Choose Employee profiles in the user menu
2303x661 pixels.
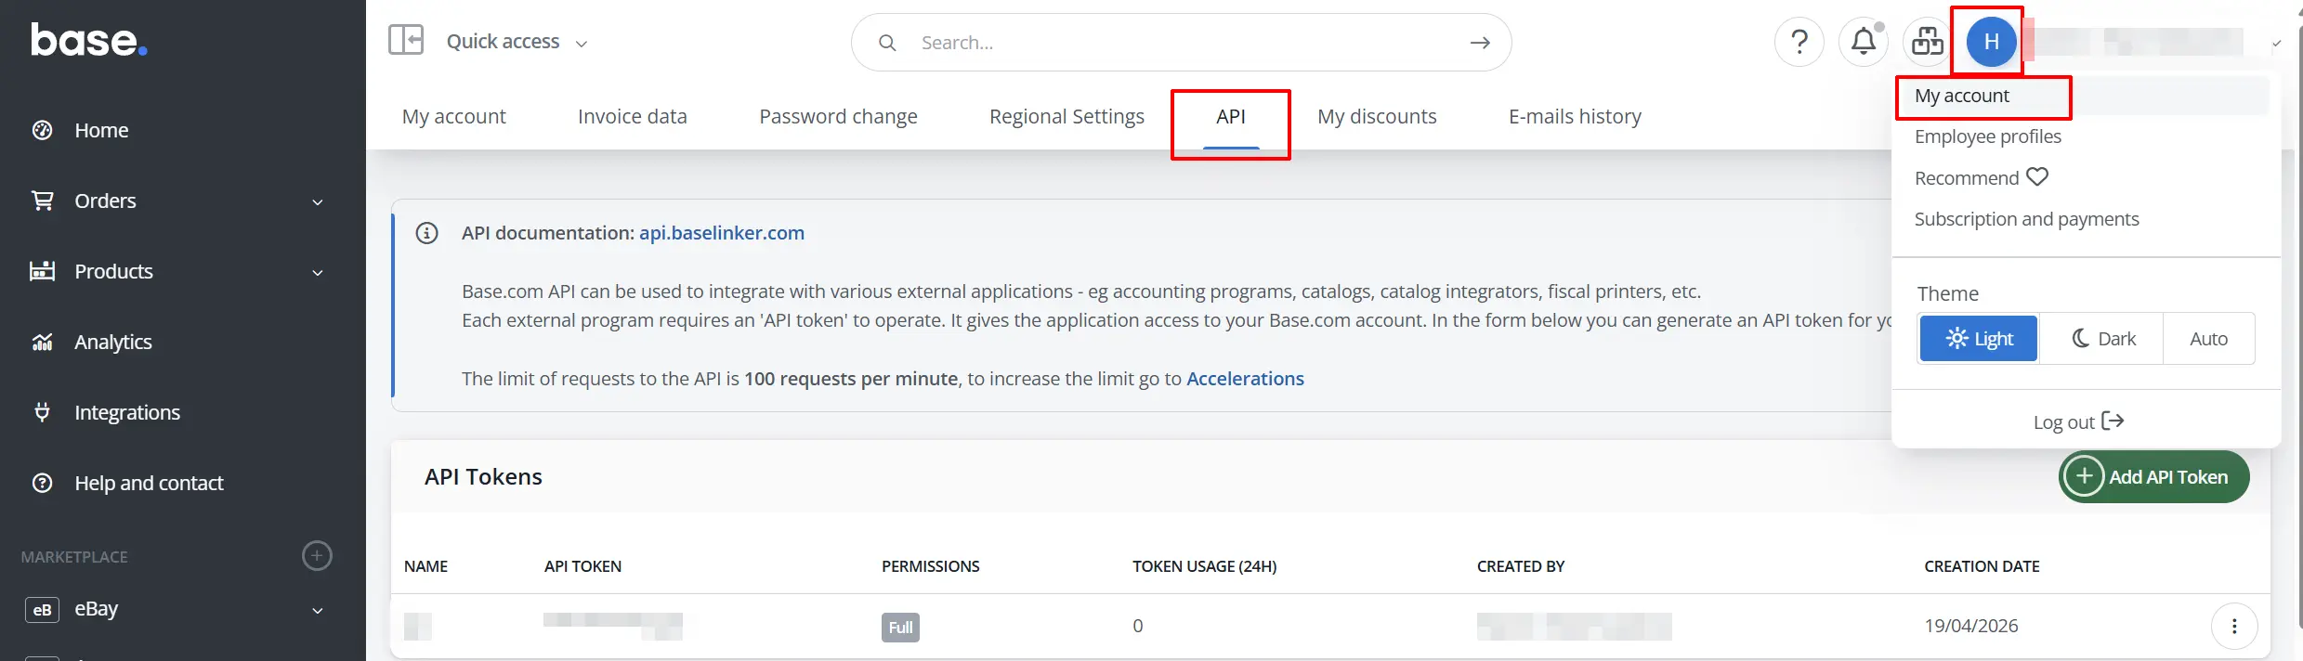(x=1987, y=136)
